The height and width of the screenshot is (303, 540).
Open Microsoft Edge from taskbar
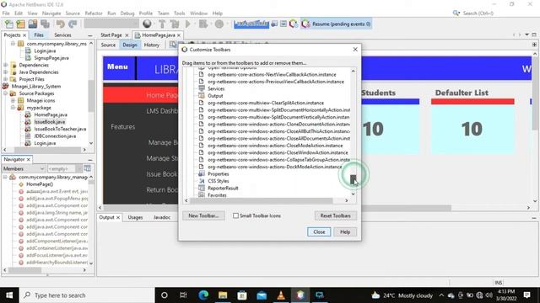pyautogui.click(x=203, y=295)
